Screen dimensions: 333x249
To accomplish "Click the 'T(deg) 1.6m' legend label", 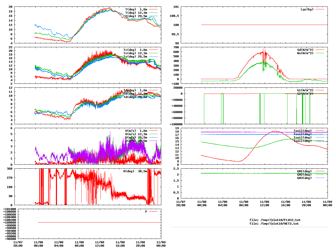I will pyautogui.click(x=136, y=9).
